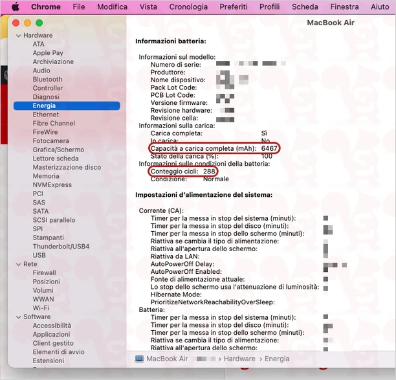Select Posizioni under Rete

pyautogui.click(x=47, y=282)
